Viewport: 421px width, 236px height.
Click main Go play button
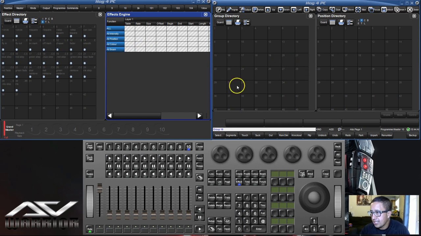tap(199, 229)
